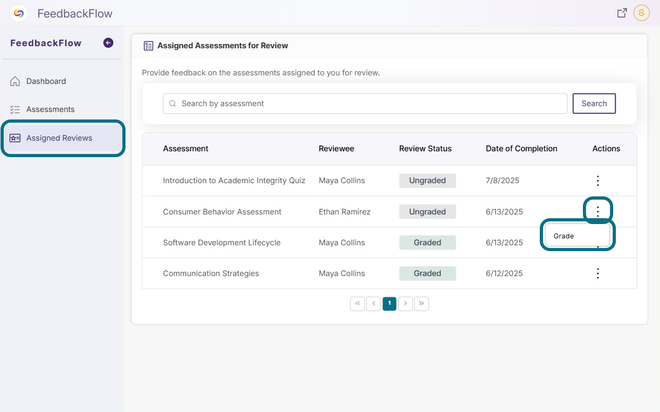Click 6/13/2025 in Consumer Behavior row
Image resolution: width=660 pixels, height=412 pixels.
click(504, 212)
